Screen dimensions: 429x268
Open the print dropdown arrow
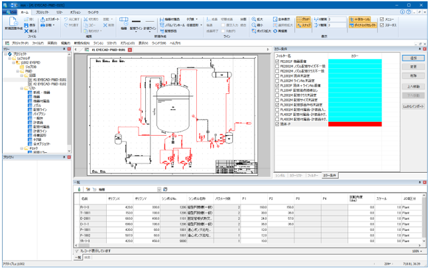(x=54, y=25)
